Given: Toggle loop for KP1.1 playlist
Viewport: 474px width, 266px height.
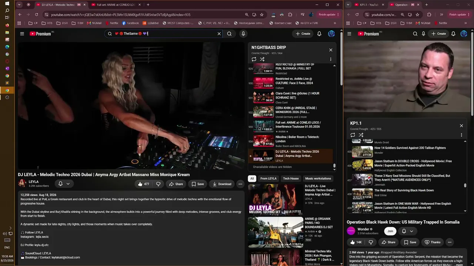Looking at the screenshot, I should click(353, 135).
